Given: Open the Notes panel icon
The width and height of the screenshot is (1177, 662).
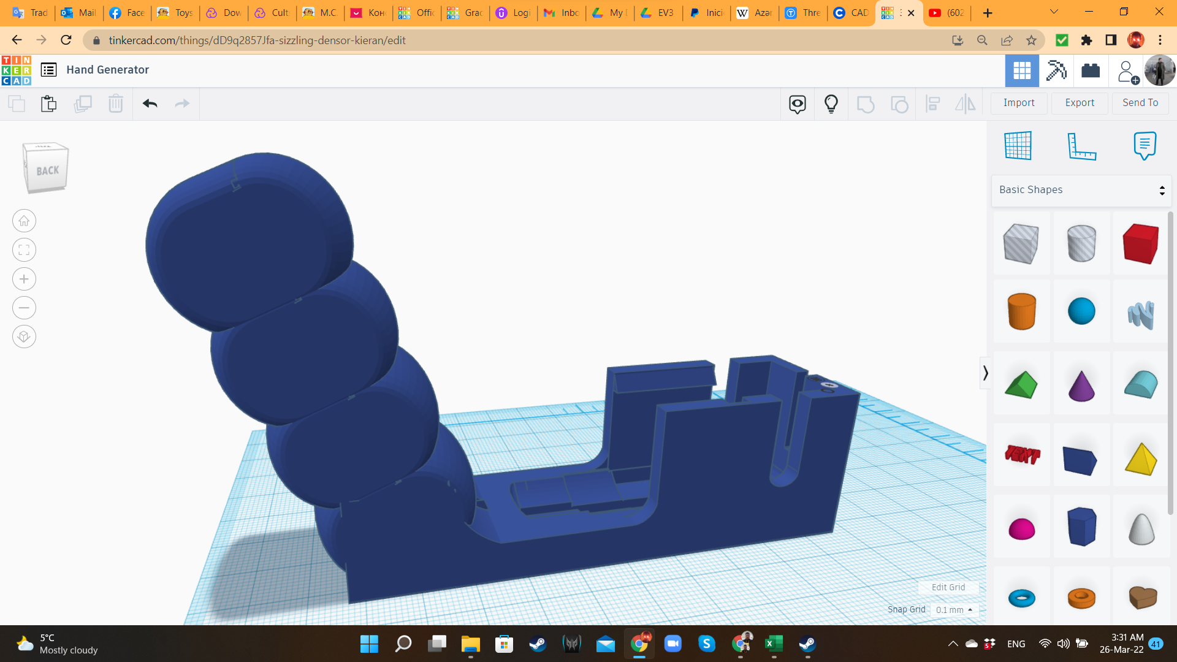Looking at the screenshot, I should pos(1144,146).
